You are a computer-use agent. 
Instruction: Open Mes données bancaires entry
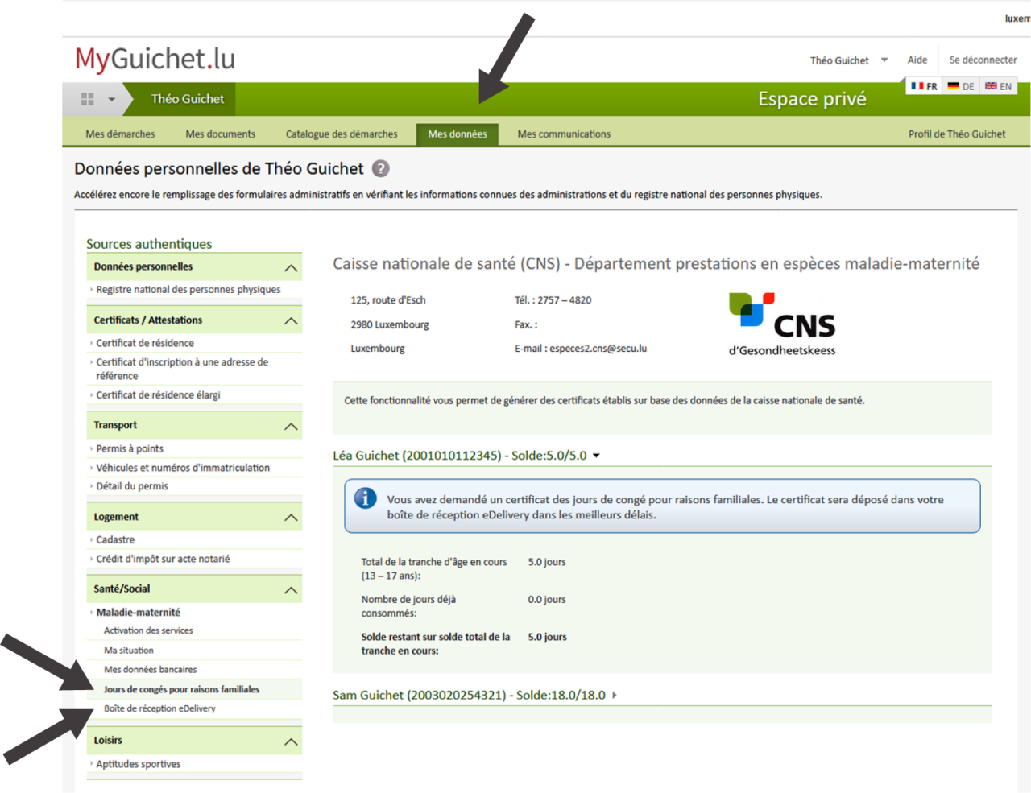tap(150, 670)
